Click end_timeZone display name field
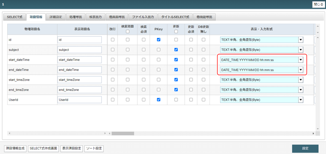The width and height of the screenshot is (326, 154). pos(80,90)
